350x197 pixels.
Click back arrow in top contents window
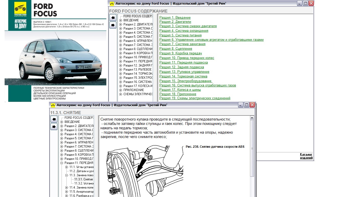click(x=113, y=18)
